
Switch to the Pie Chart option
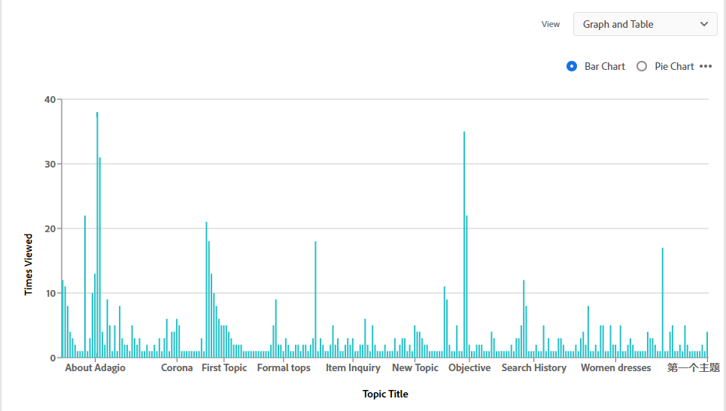642,66
